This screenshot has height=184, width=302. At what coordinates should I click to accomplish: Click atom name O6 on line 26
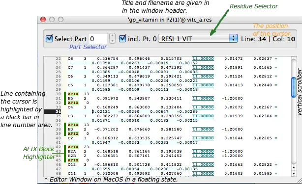pos(70,76)
